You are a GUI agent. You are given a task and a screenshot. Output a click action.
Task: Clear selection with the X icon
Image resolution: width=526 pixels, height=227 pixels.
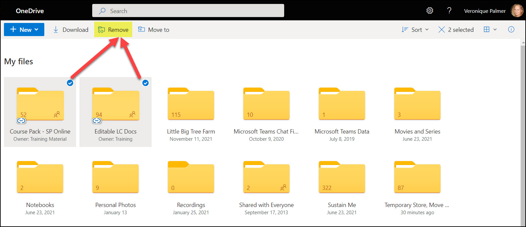pos(442,30)
